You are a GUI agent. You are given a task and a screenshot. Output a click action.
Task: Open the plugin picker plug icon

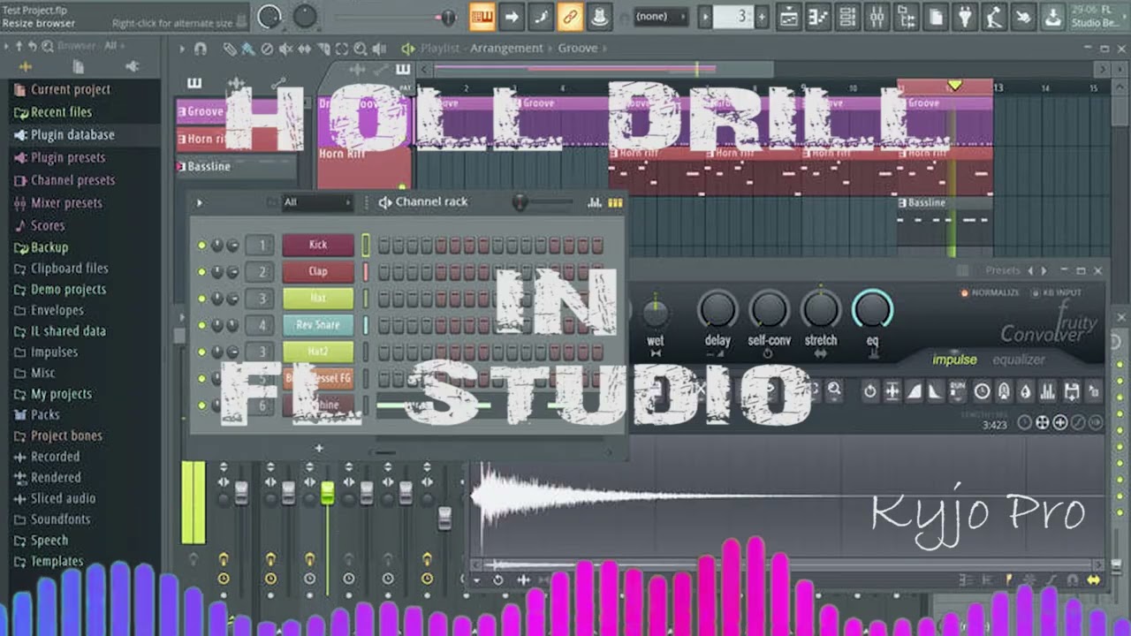965,16
